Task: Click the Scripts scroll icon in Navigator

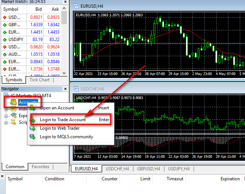Action: tap(13, 122)
